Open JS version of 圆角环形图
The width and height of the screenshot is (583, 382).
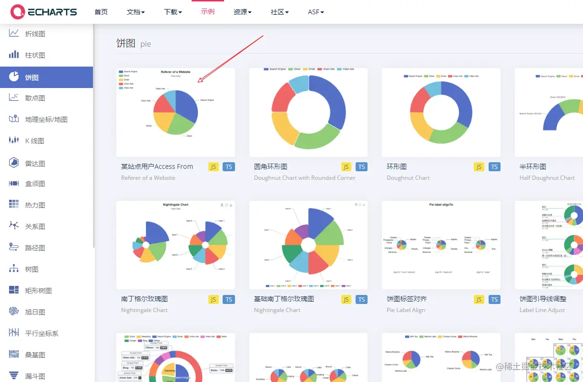(x=346, y=167)
